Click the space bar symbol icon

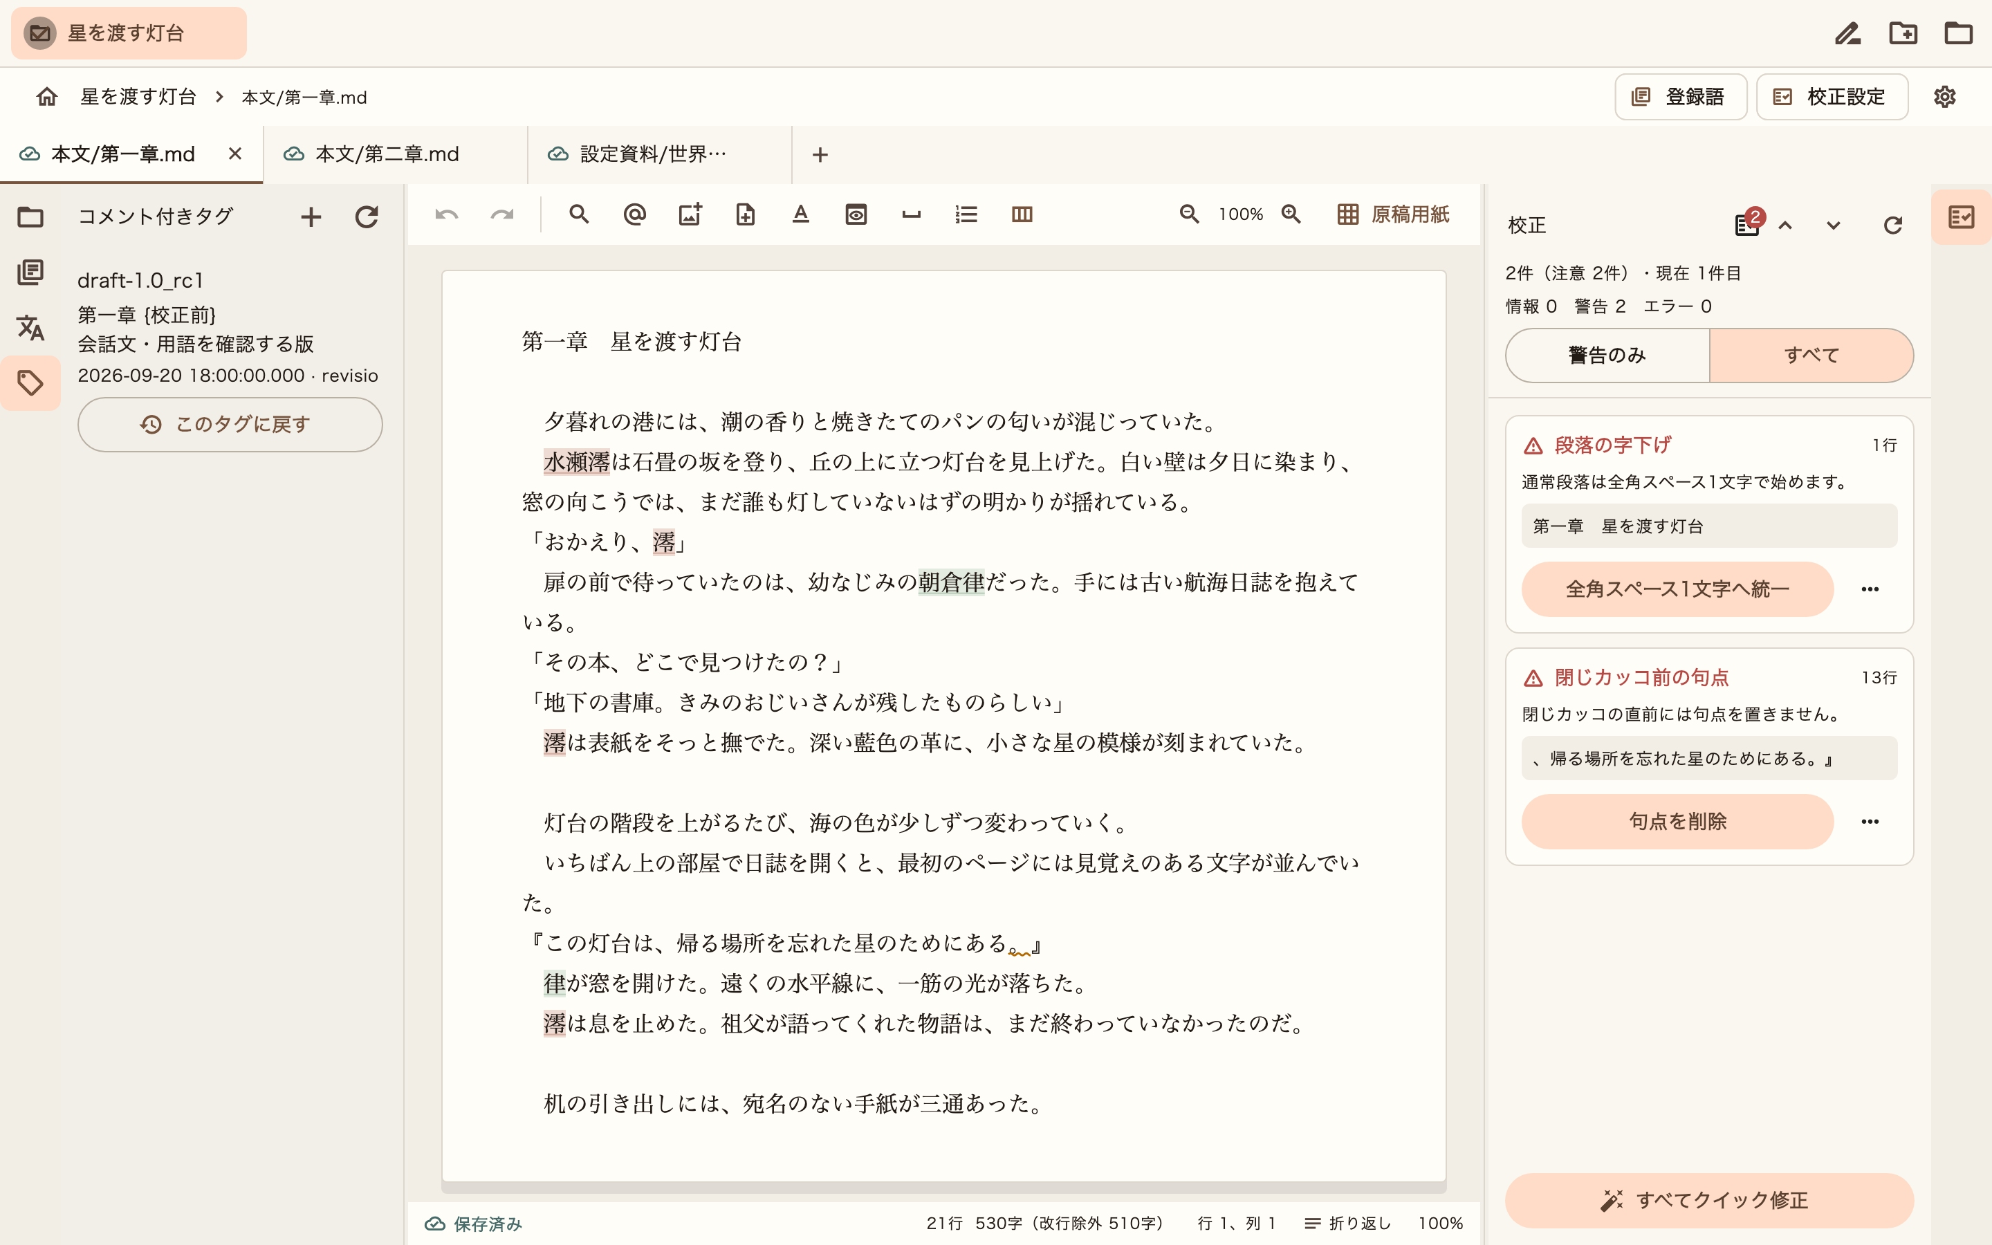pos(911,215)
